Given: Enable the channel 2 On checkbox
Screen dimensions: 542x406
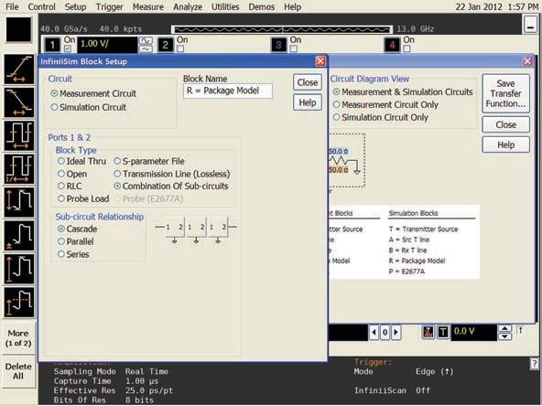Looking at the screenshot, I should coord(180,48).
